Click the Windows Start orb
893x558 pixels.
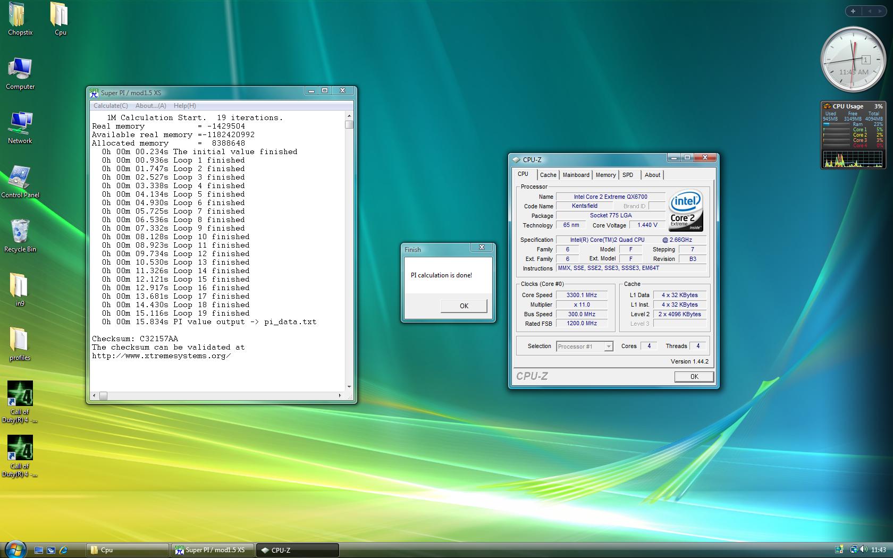[x=15, y=549]
